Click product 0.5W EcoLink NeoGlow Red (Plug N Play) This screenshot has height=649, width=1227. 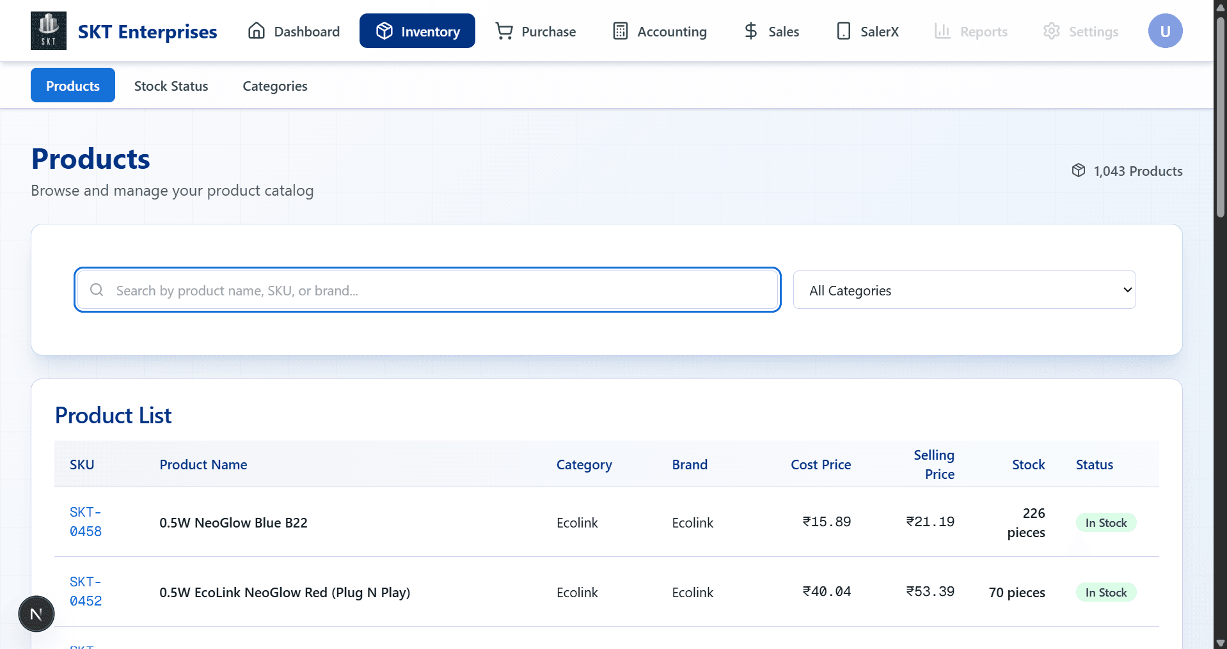coord(285,592)
